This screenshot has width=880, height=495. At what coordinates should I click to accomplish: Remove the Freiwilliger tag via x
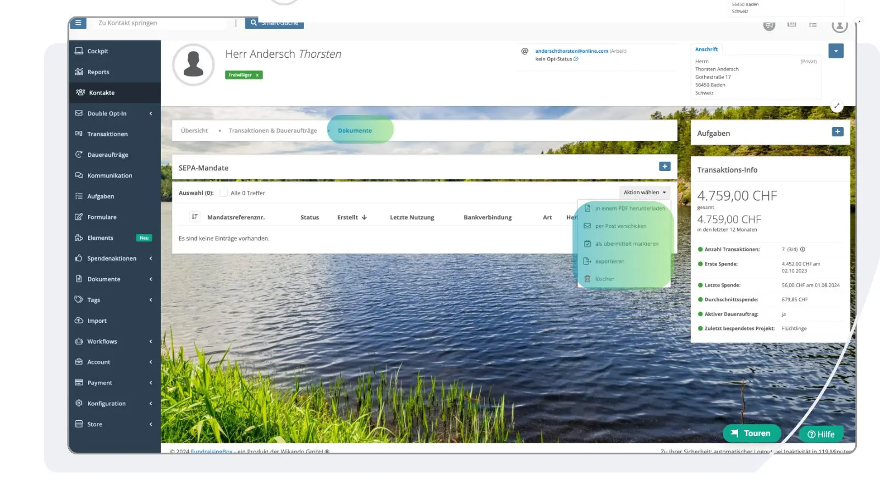(257, 75)
